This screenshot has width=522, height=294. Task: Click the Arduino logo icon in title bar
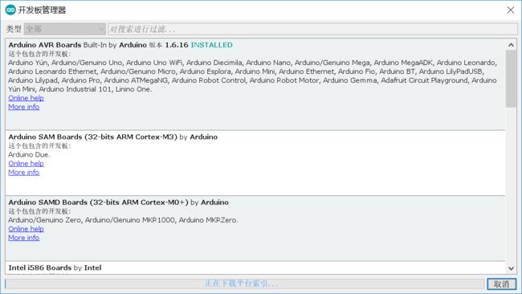pyautogui.click(x=10, y=10)
